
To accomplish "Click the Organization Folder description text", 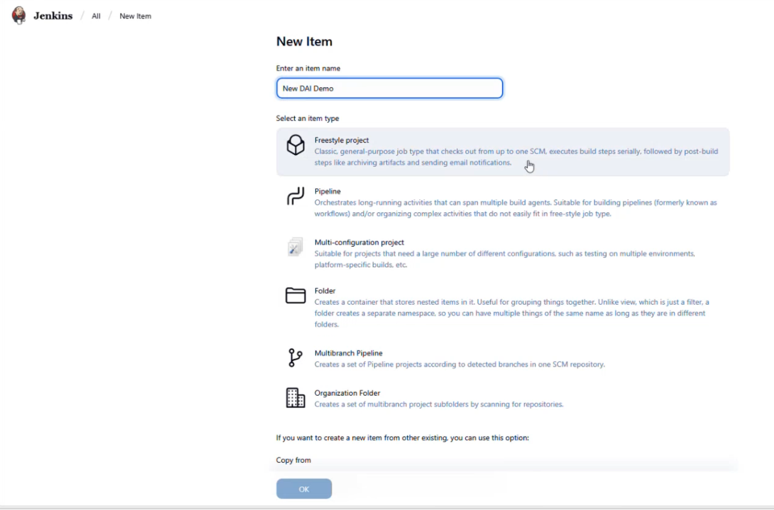I will (439, 404).
